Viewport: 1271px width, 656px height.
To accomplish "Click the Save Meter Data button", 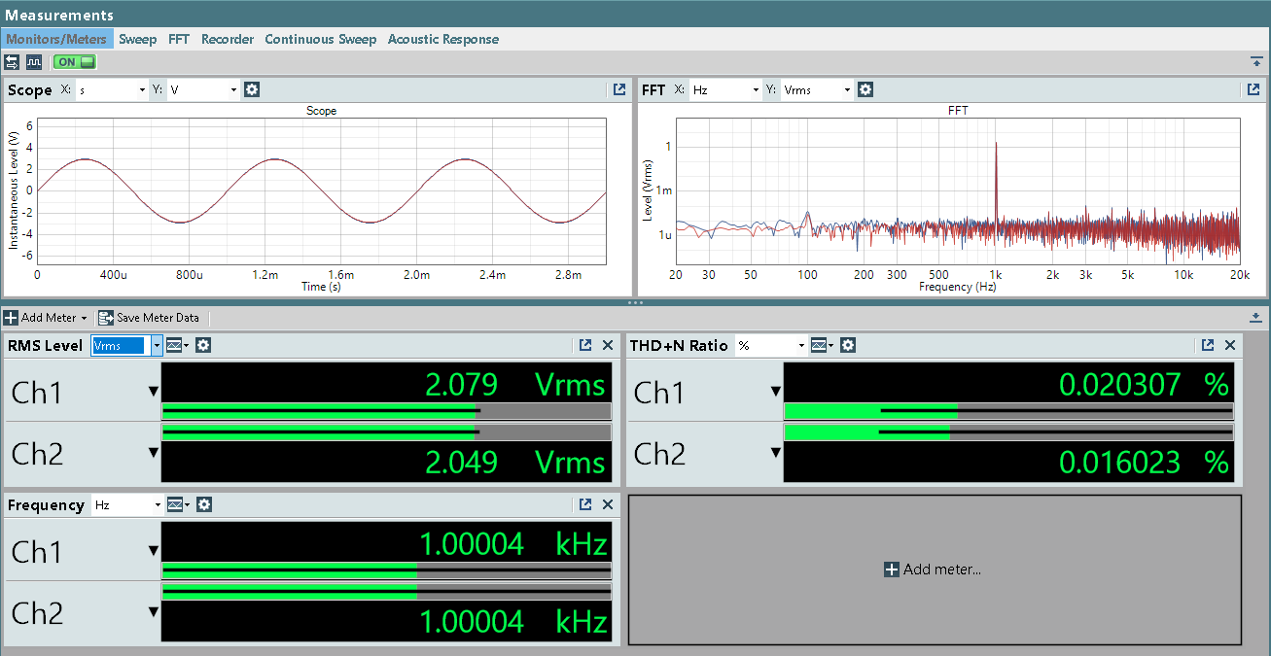I will click(x=149, y=318).
